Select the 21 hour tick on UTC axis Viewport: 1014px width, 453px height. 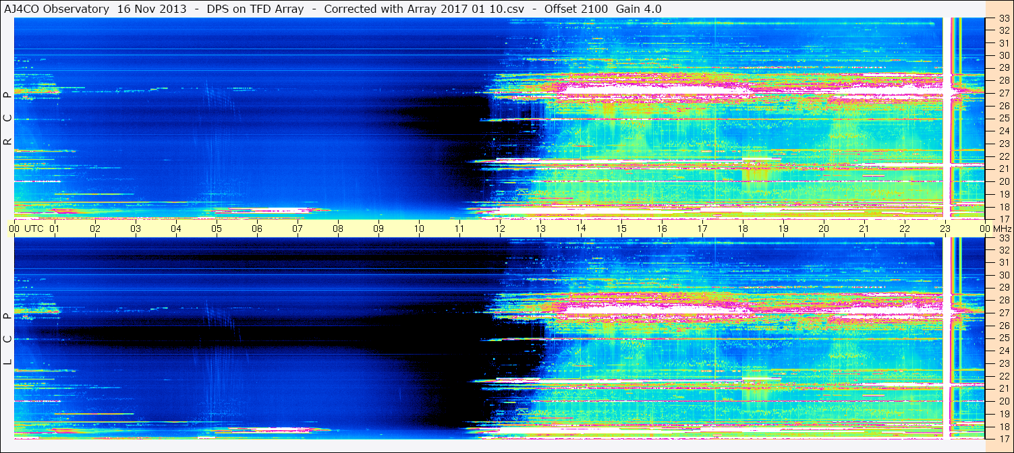point(864,229)
